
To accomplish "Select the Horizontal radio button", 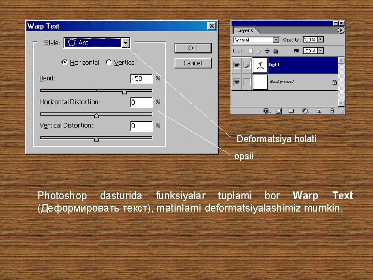I will [64, 62].
